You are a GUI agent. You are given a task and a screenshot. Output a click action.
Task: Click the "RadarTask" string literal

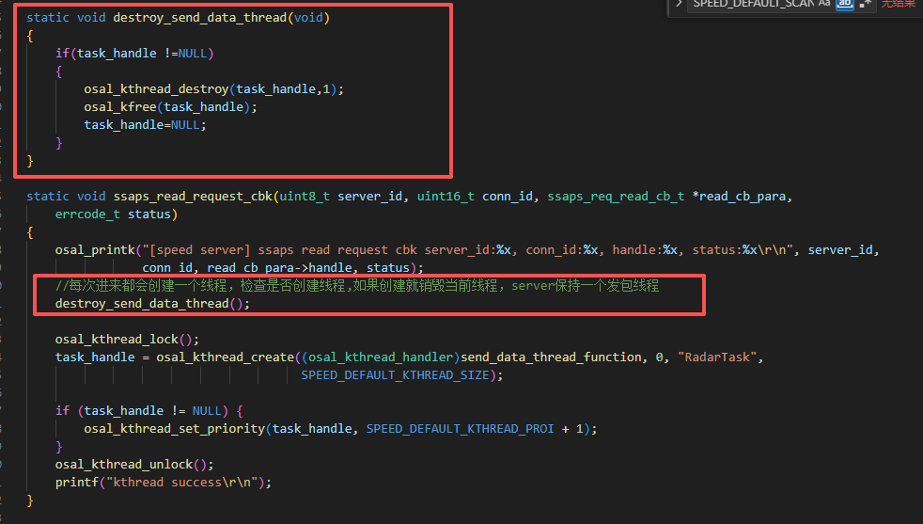720,357
